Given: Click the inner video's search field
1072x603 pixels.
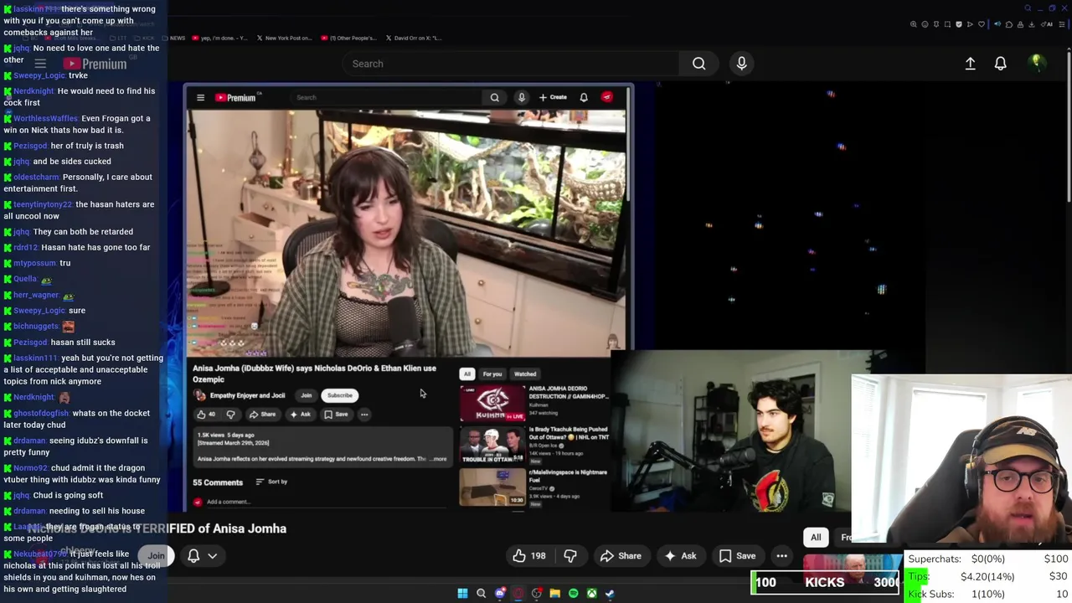Looking at the screenshot, I should 385,98.
